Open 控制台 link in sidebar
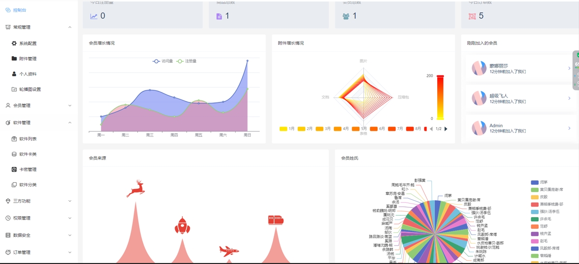The height and width of the screenshot is (264, 579). [19, 10]
